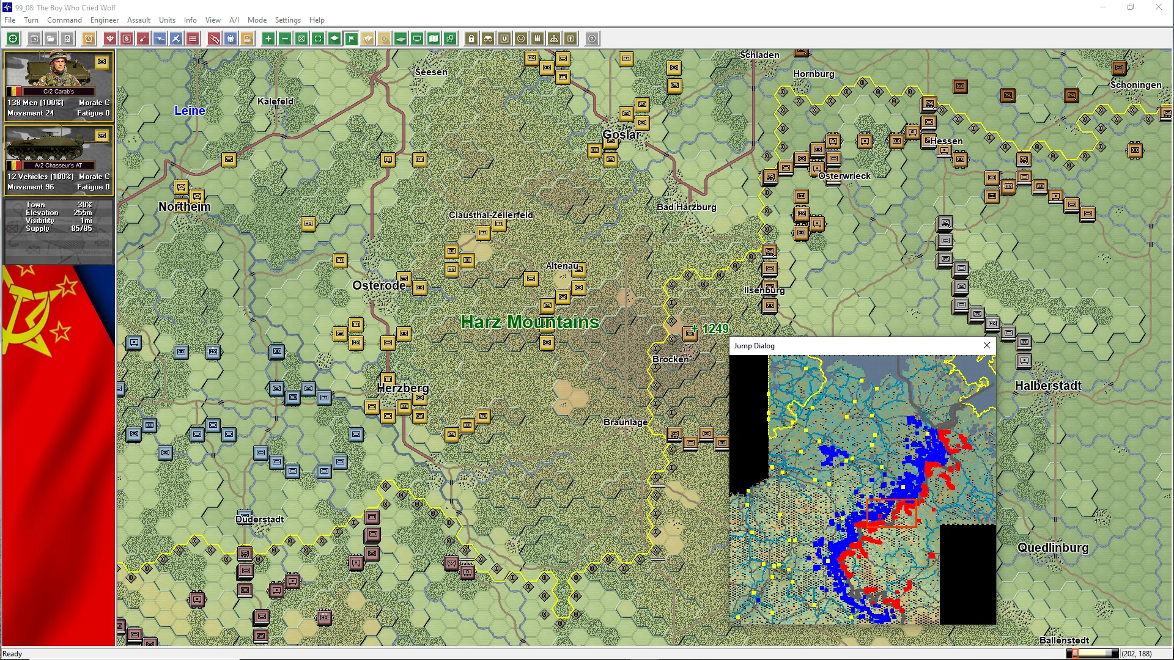Click the Herzberg town label
Screen dimensions: 1174x660
click(403, 389)
